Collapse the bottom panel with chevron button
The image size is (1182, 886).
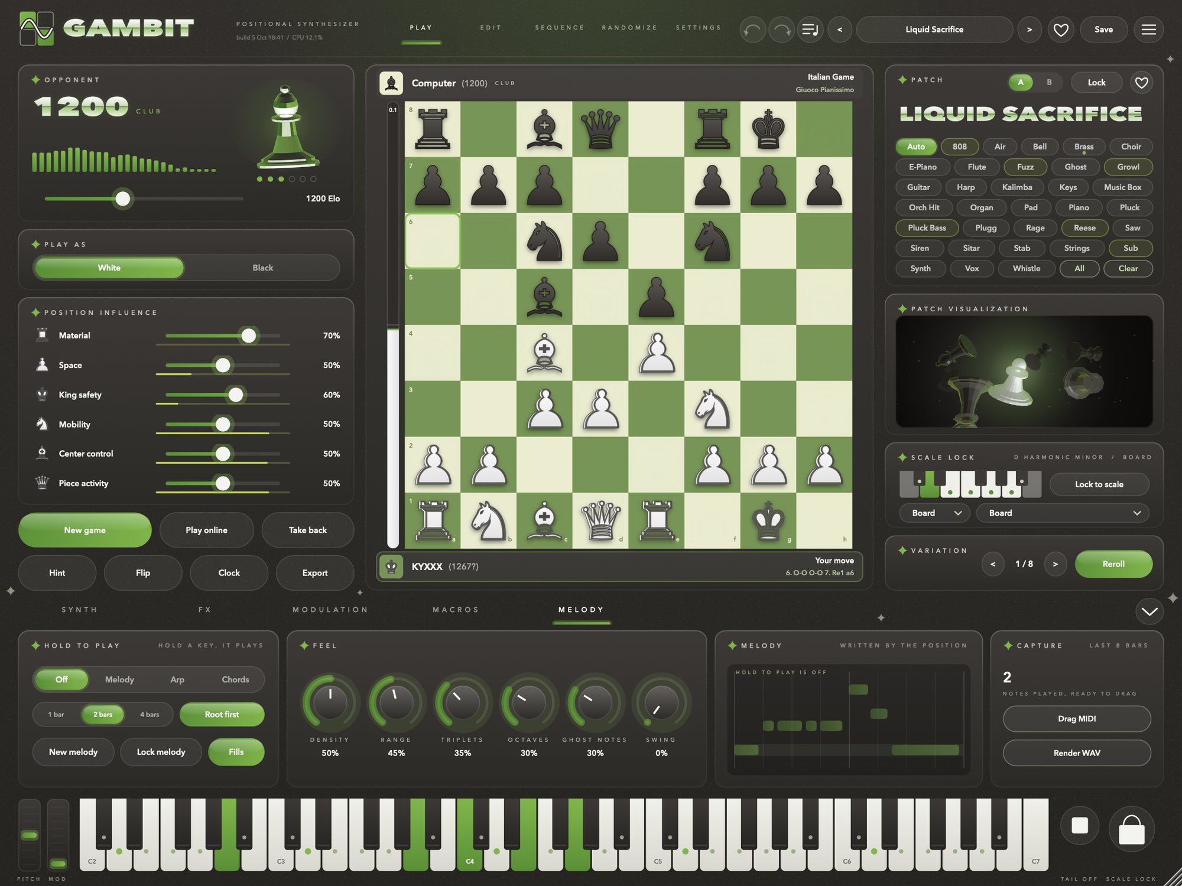click(x=1149, y=611)
